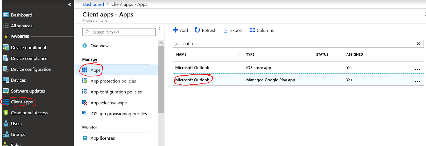Open App selective wipe
The width and height of the screenshot is (426, 146).
[109, 103]
